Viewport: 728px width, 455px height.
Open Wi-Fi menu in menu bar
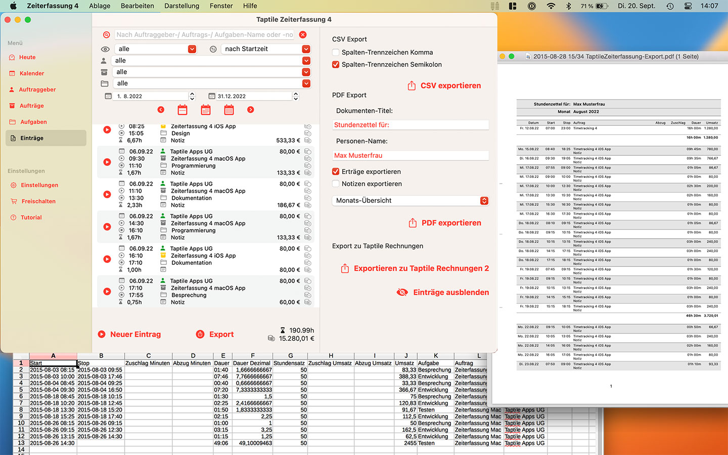point(551,6)
